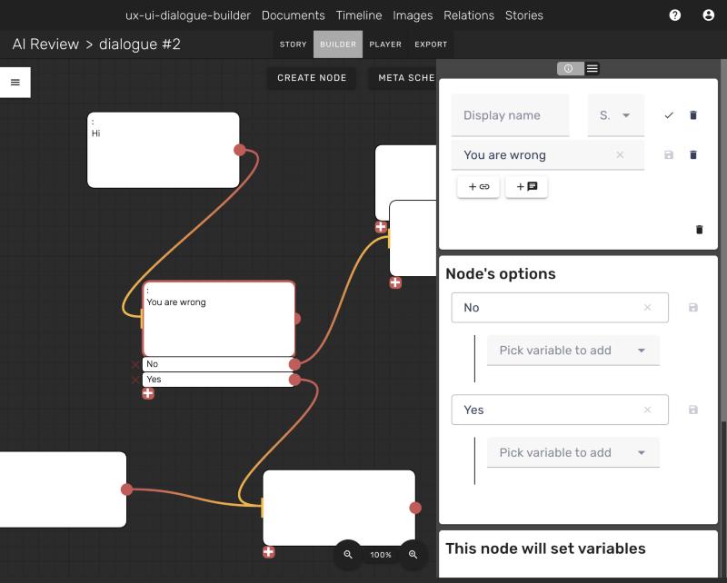Open the user account profile icon
727x583 pixels.
click(x=709, y=15)
